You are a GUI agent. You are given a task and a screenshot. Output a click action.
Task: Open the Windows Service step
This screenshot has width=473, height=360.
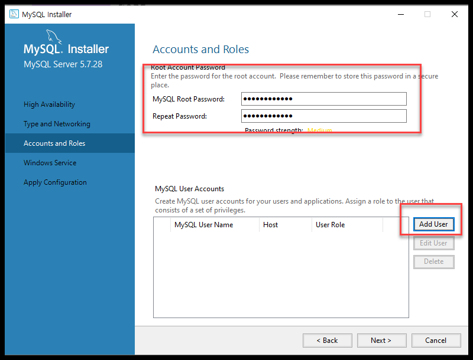(x=50, y=162)
